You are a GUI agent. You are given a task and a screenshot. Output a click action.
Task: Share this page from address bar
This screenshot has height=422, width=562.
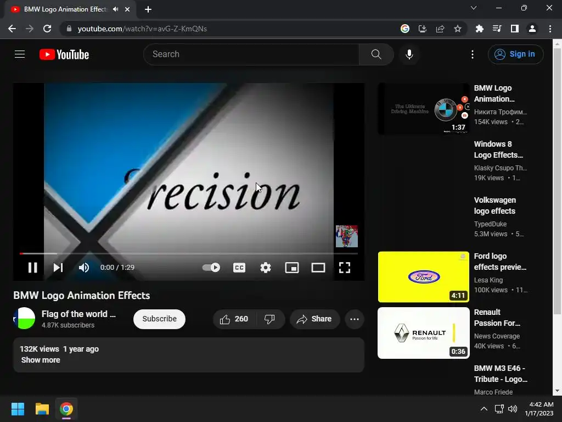point(440,29)
